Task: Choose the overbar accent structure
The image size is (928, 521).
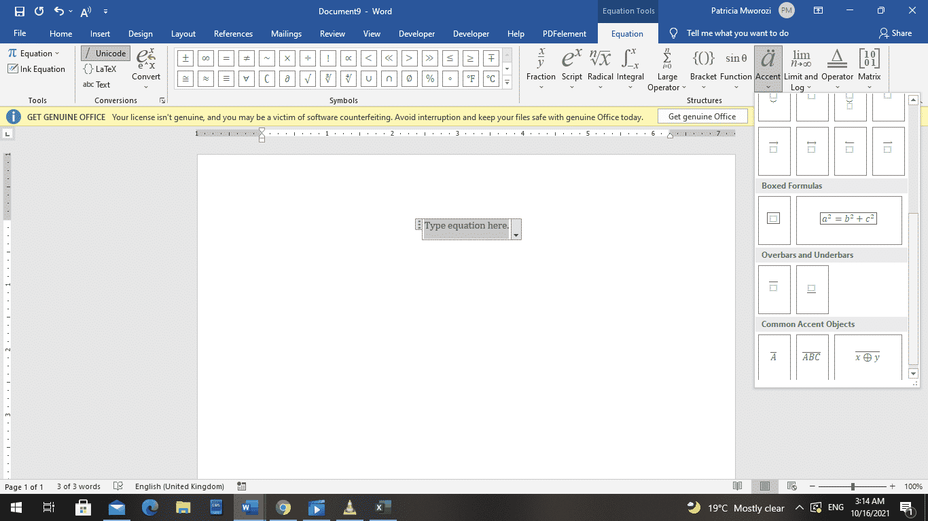Action: tap(774, 289)
